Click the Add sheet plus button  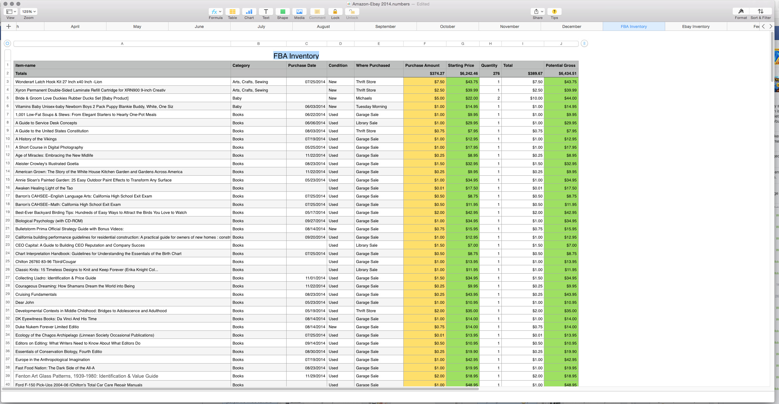point(8,26)
